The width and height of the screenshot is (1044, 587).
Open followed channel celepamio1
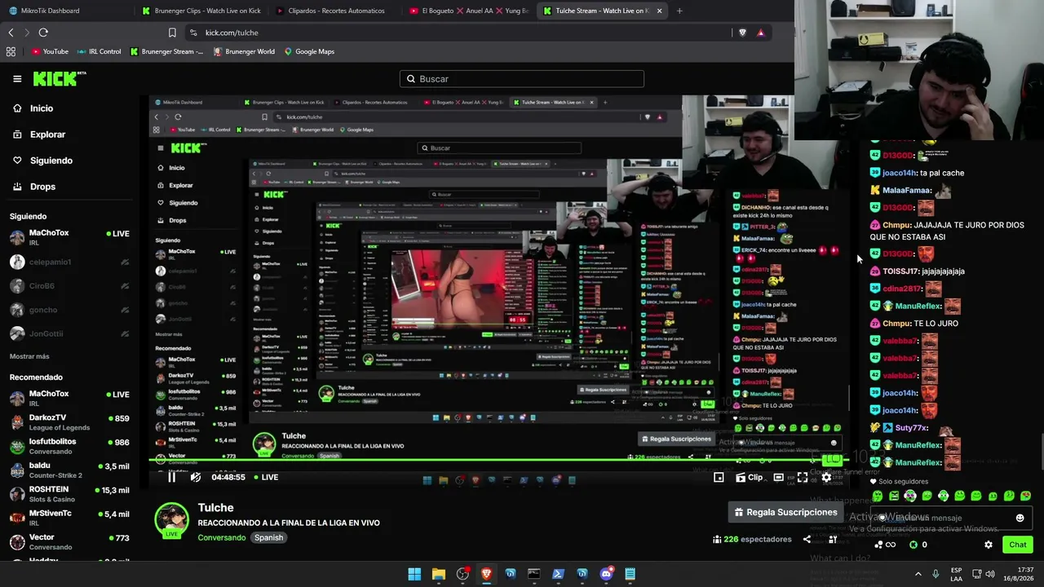[69, 262]
